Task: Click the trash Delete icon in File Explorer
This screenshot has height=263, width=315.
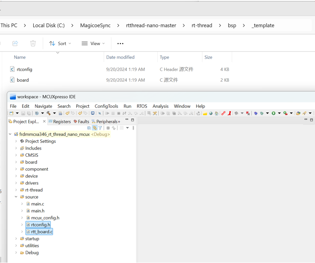Action: point(33,43)
